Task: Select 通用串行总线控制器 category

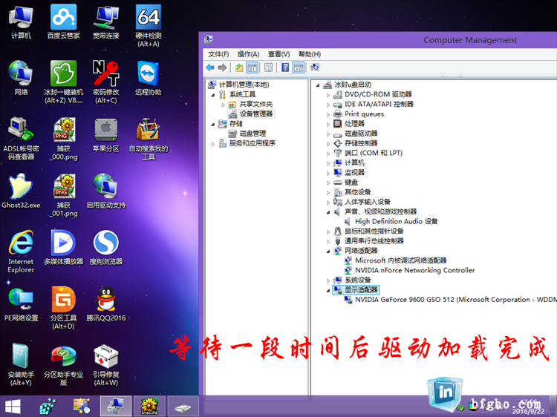Action: (x=374, y=241)
